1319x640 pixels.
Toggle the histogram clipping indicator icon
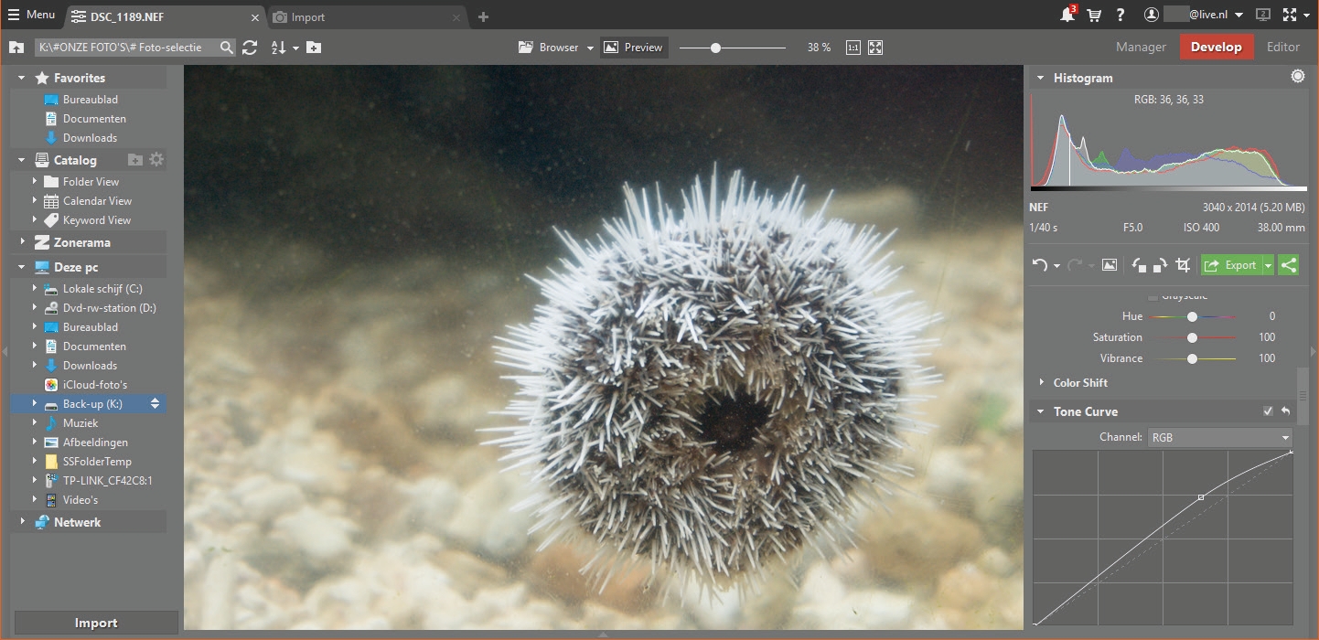[1297, 77]
